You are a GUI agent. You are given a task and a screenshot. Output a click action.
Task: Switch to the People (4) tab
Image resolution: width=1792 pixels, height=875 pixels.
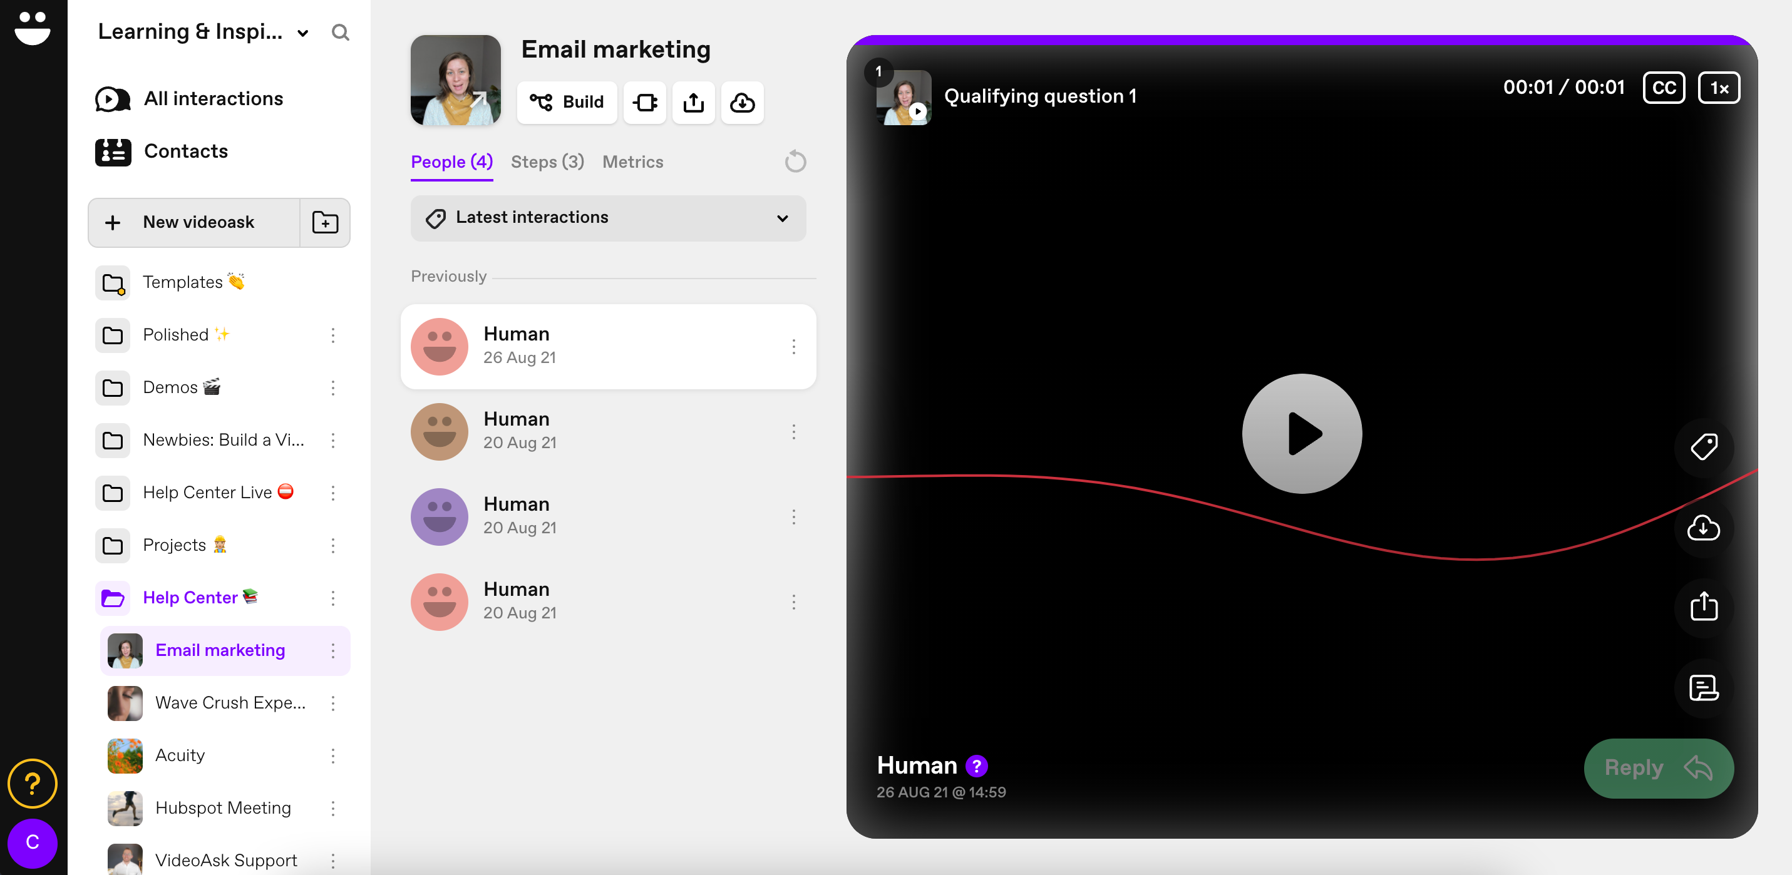[451, 162]
